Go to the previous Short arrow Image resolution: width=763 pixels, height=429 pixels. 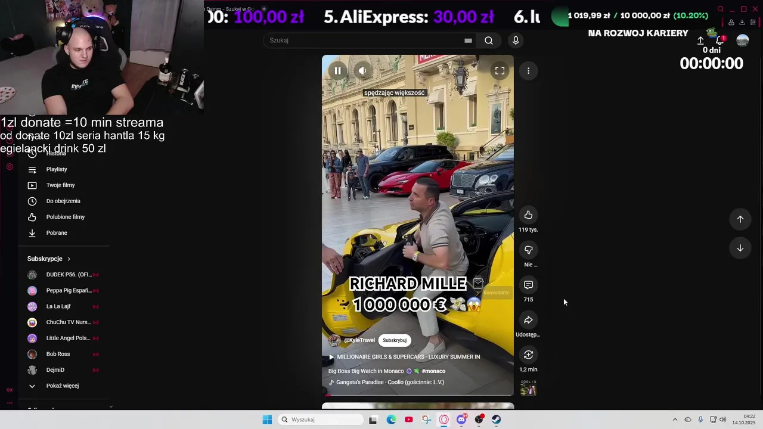point(740,219)
